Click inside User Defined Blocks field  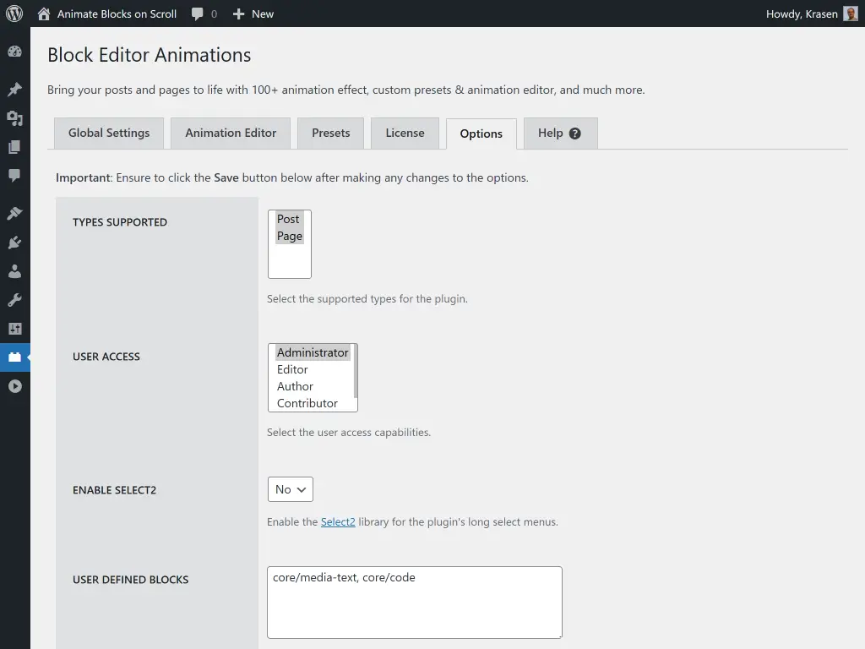414,600
